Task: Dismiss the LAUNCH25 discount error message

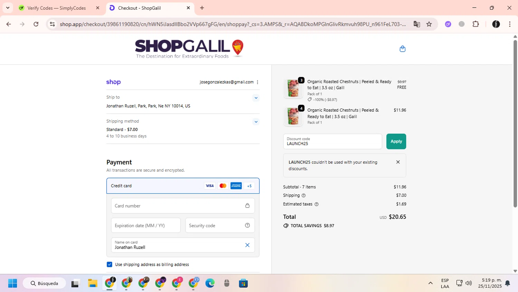Action: 398,162
